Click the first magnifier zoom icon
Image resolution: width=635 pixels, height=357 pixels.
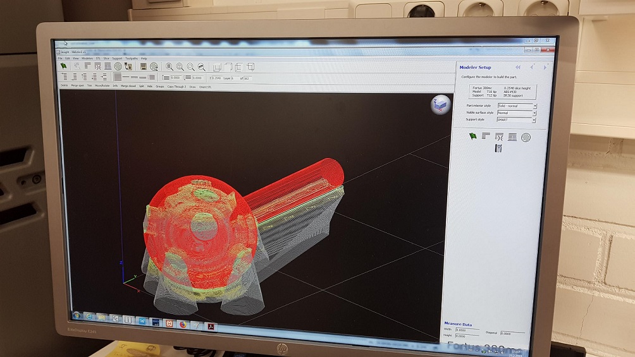(170, 66)
